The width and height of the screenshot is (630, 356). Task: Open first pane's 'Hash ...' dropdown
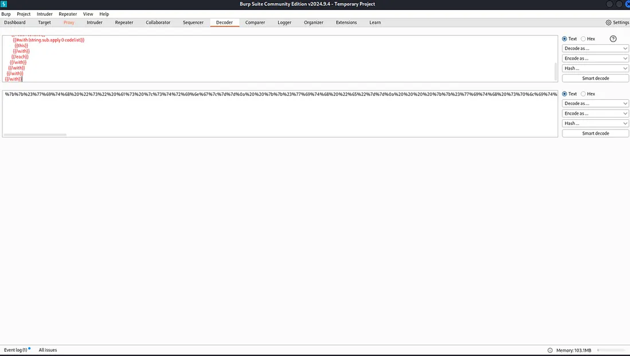click(595, 68)
